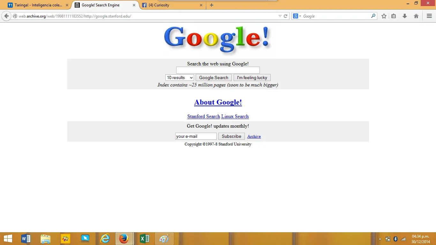Open File Explorer from the taskbar
This screenshot has height=245, width=436.
click(x=46, y=239)
